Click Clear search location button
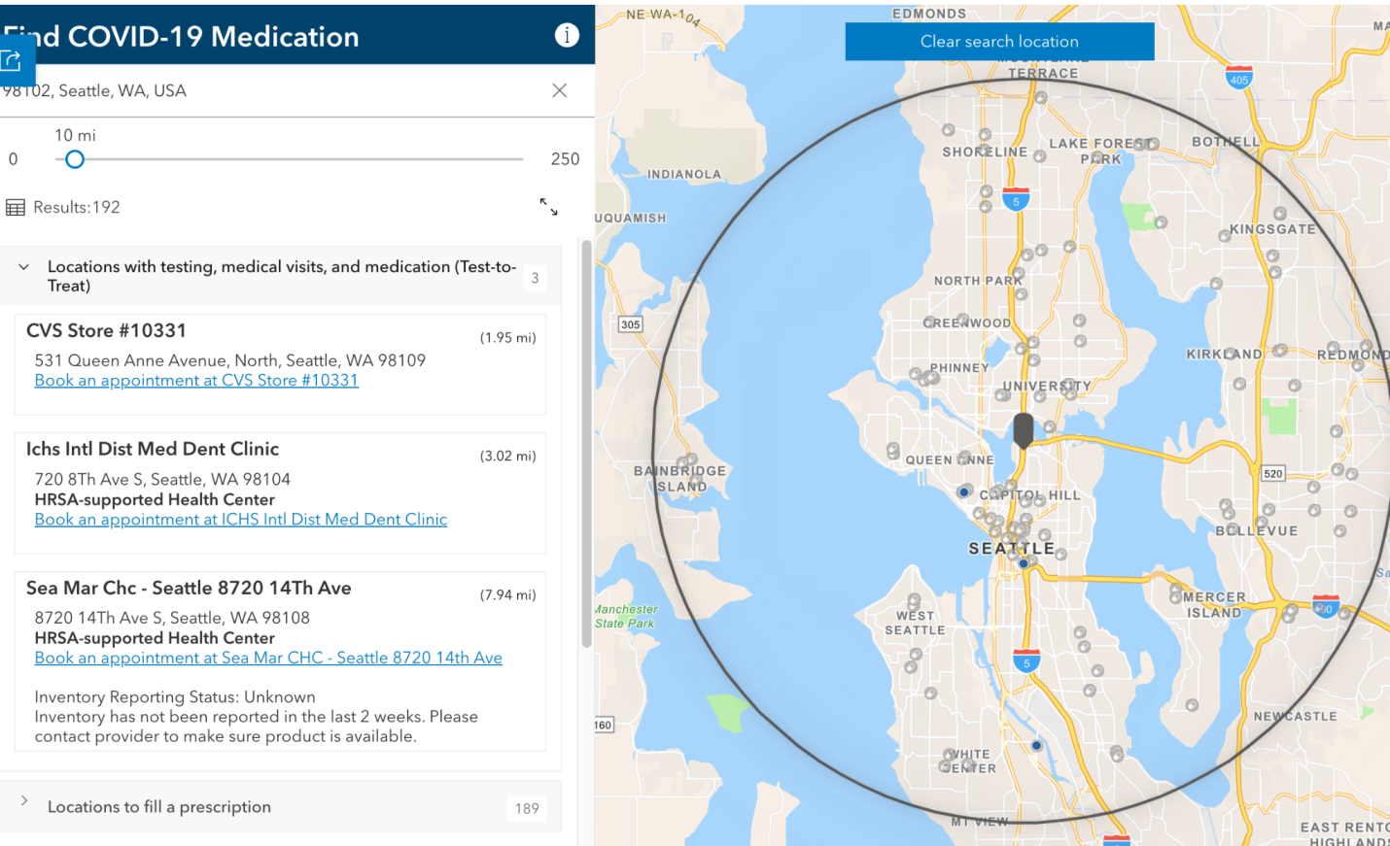1390x846 pixels. pos(999,42)
